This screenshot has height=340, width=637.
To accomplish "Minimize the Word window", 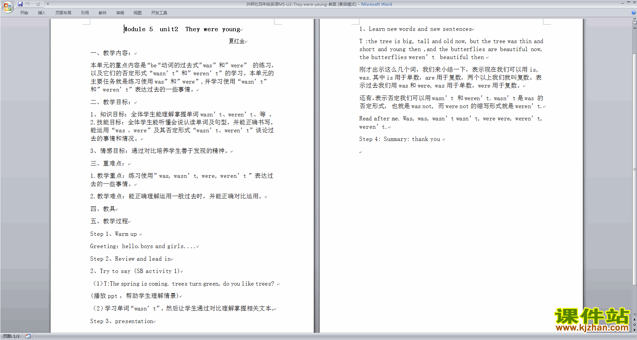I will [x=622, y=3].
